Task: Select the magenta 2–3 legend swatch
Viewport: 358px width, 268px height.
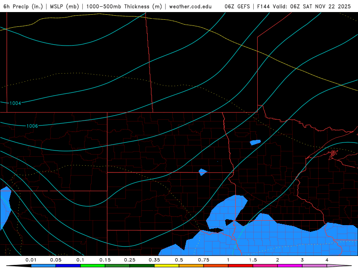Action: point(290,266)
